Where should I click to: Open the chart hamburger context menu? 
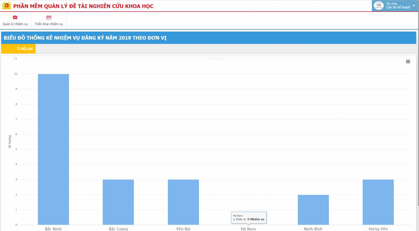click(408, 62)
